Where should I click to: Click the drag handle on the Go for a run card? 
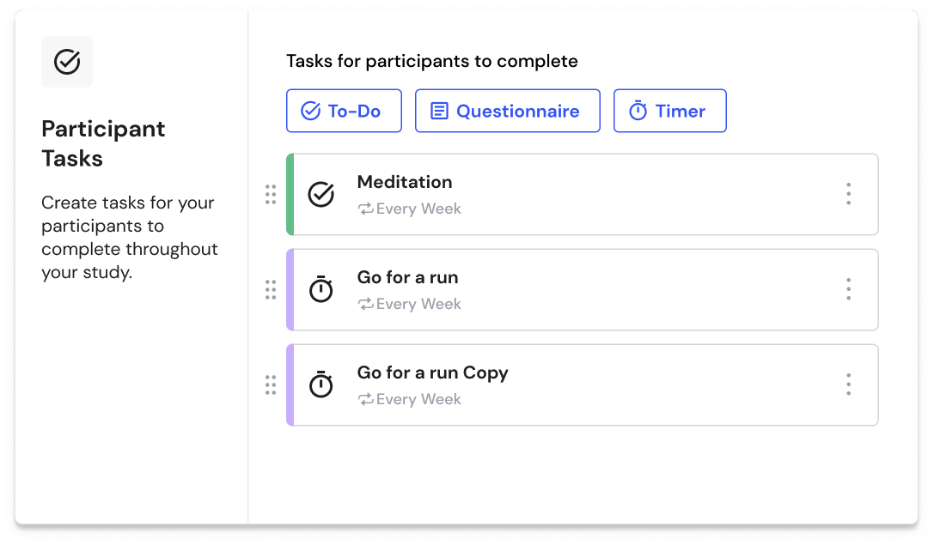(271, 289)
